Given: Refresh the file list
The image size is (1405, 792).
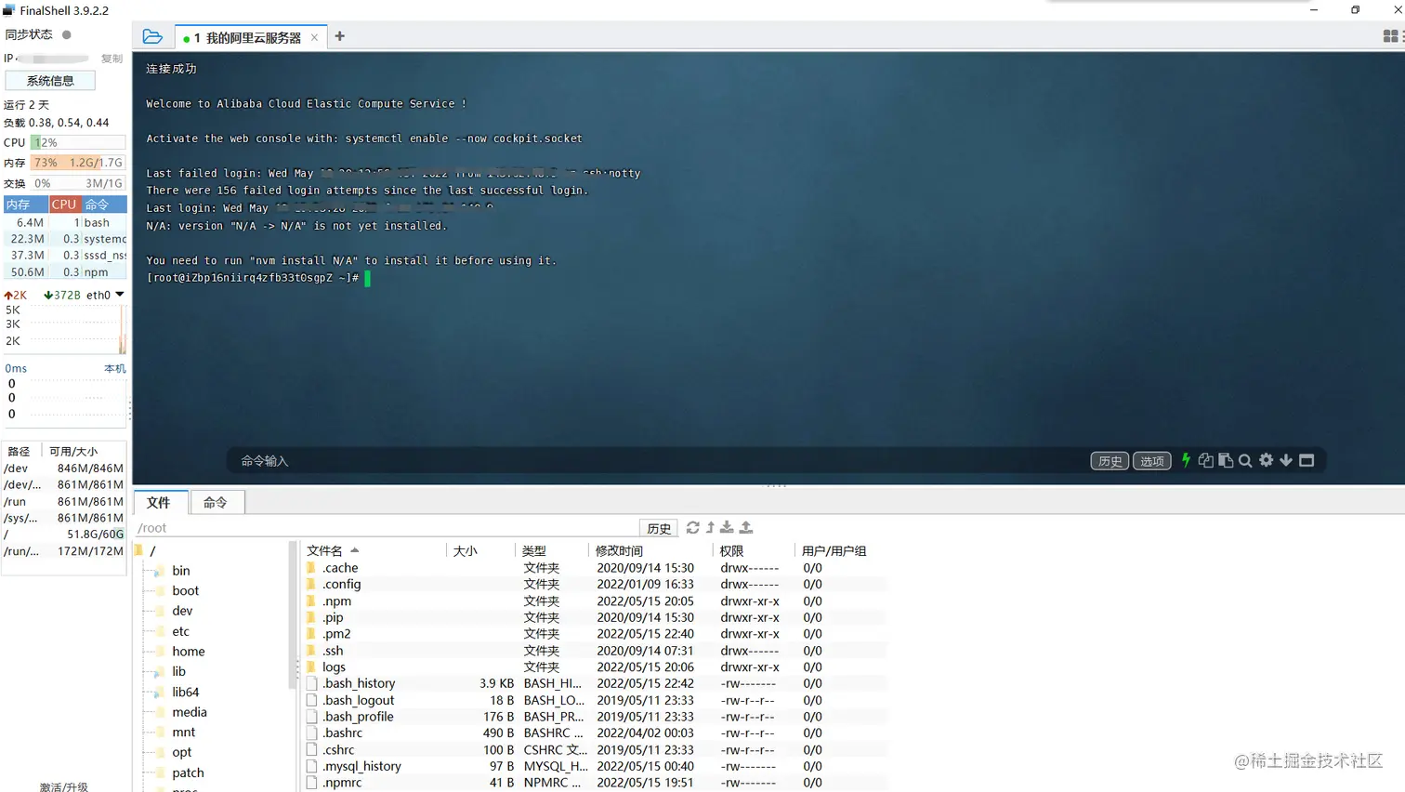Looking at the screenshot, I should (x=692, y=528).
